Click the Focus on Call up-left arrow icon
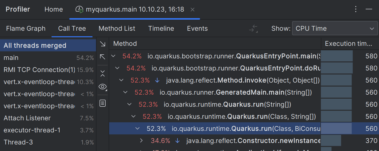 tap(103, 57)
